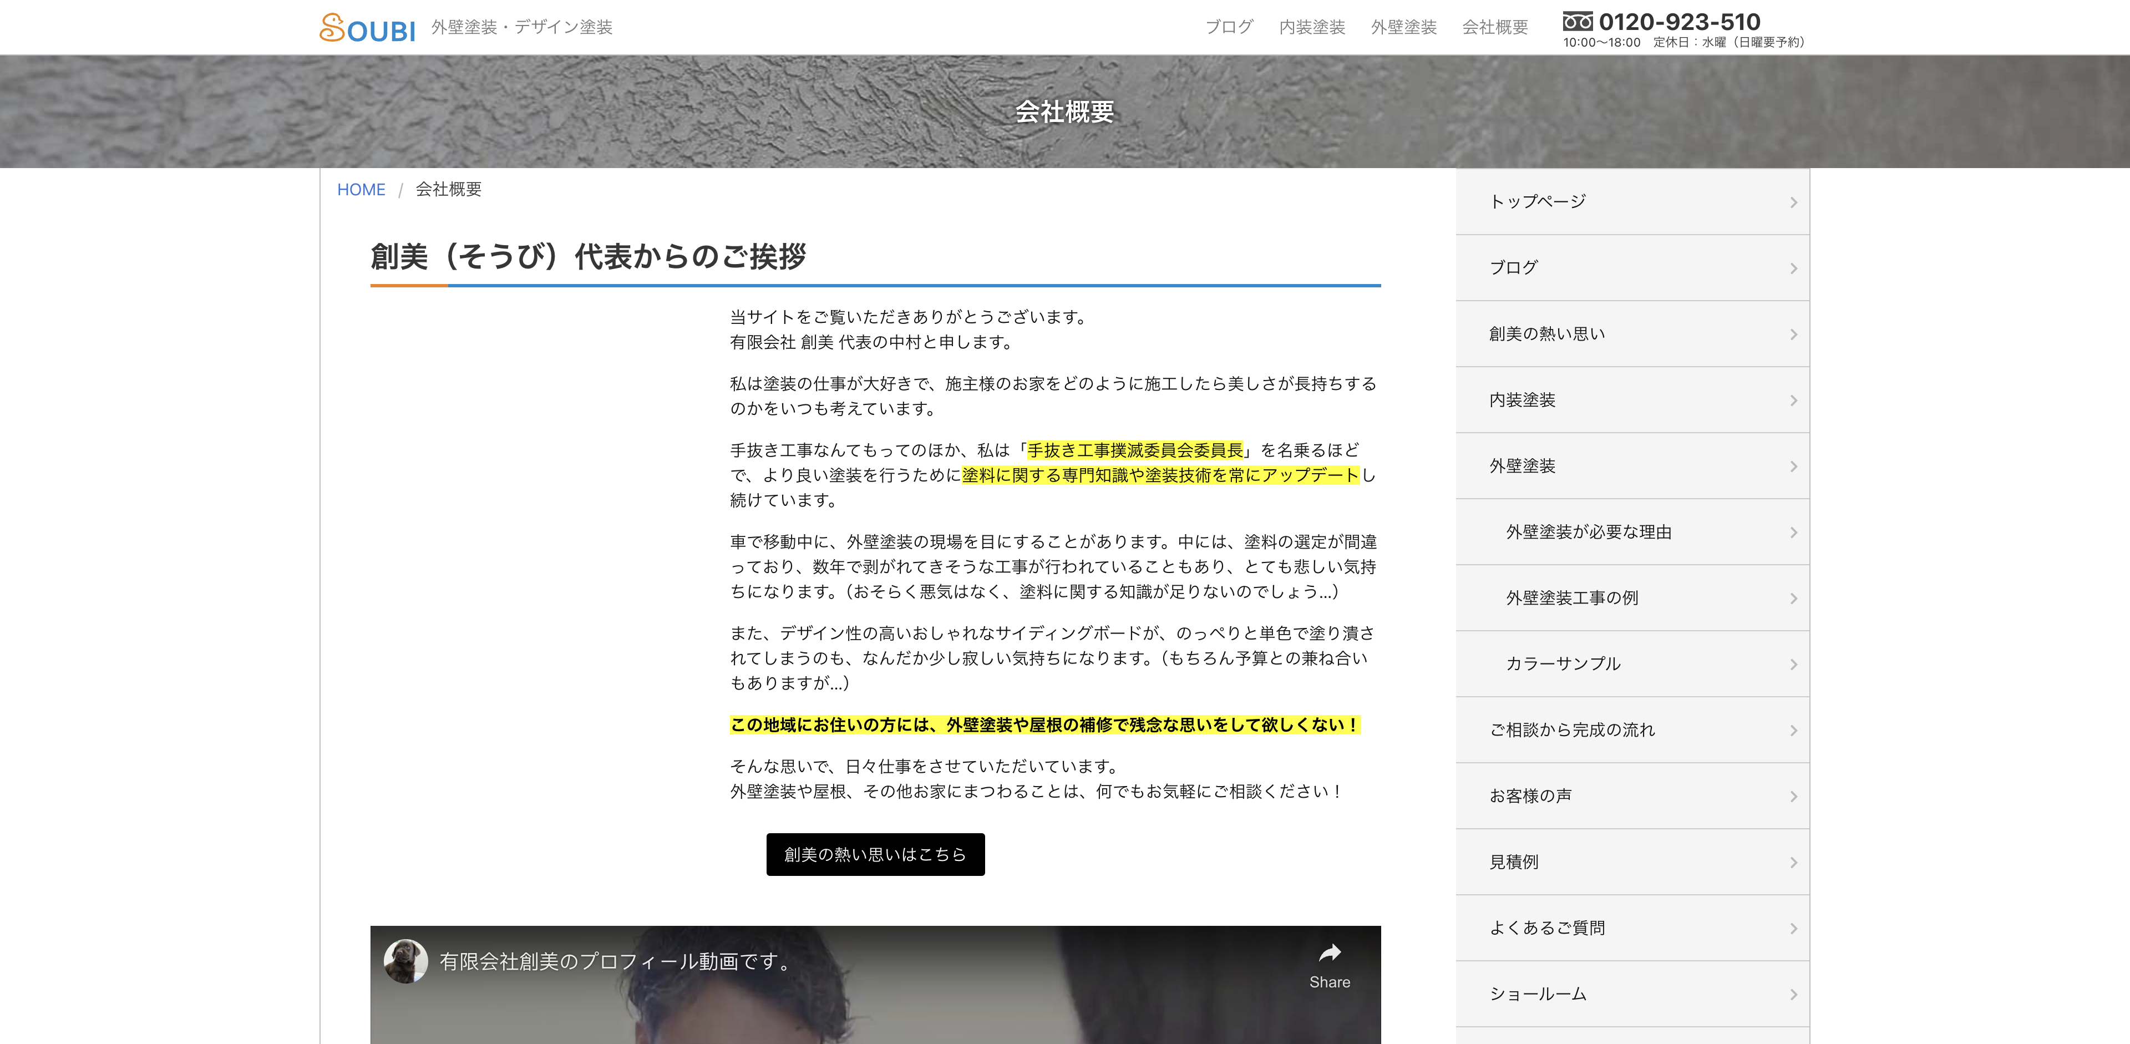This screenshot has height=1044, width=2130.
Task: Click the free-dial icon beside phone number
Action: coord(1578,22)
